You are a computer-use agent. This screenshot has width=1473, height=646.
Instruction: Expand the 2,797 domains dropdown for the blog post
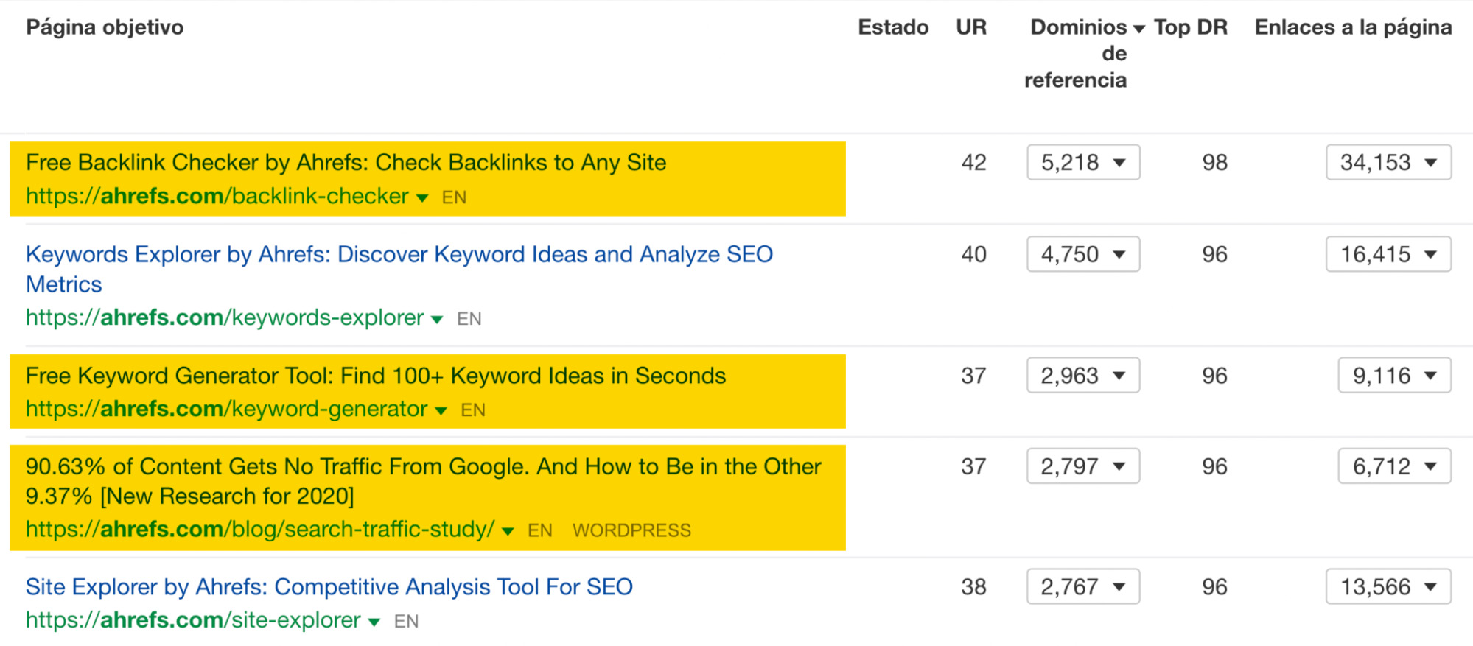pyautogui.click(x=1083, y=466)
